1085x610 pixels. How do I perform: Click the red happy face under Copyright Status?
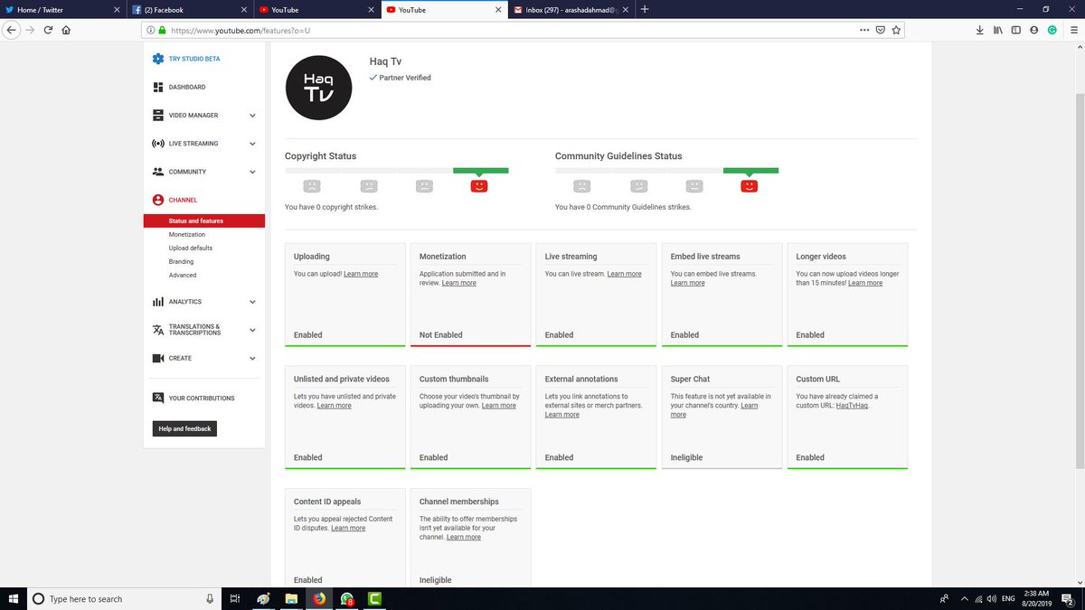[x=479, y=186]
